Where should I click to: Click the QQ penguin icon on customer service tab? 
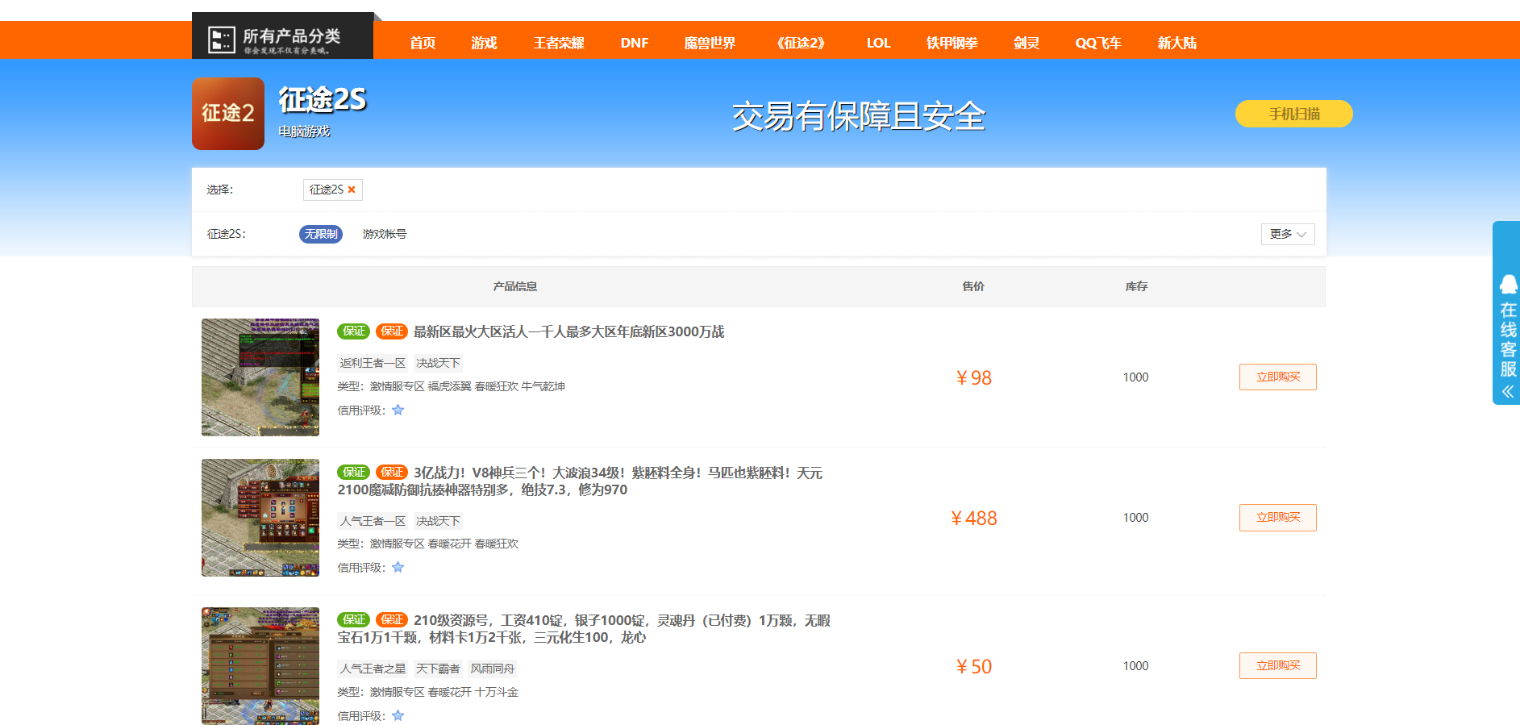click(x=1508, y=285)
